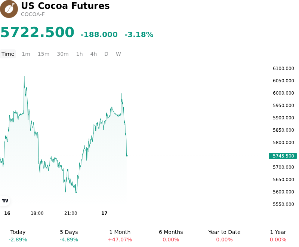
Task: Switch to the daily D interval
Action: click(x=107, y=54)
